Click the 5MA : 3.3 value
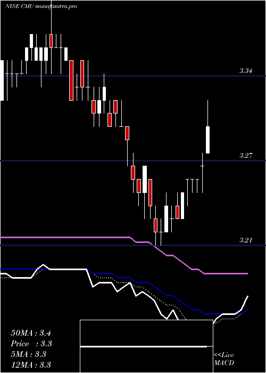This screenshot has height=373, width=266. coord(28,354)
